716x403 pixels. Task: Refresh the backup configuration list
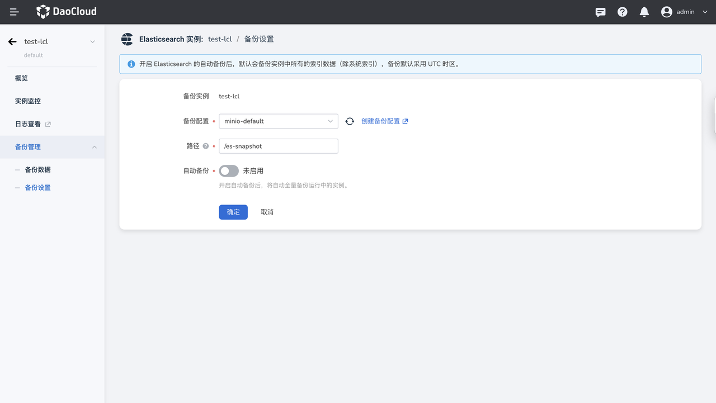pyautogui.click(x=350, y=121)
